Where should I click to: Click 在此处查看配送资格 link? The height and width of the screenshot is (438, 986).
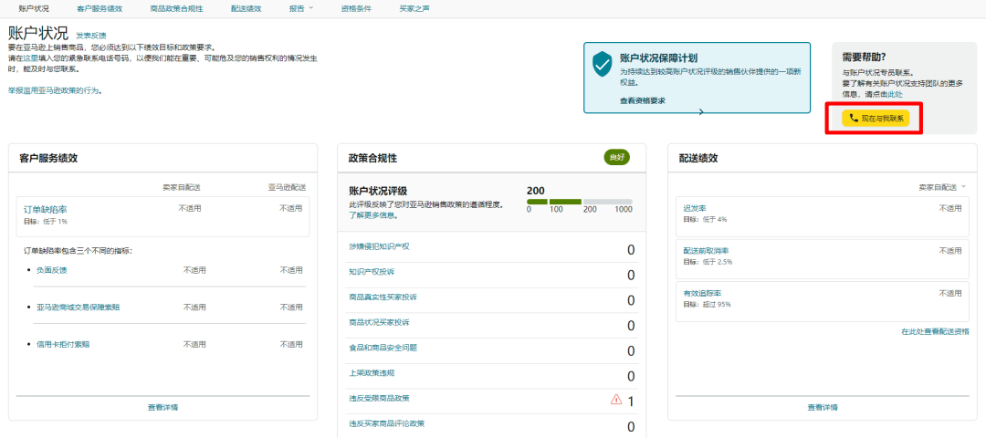pyautogui.click(x=935, y=331)
